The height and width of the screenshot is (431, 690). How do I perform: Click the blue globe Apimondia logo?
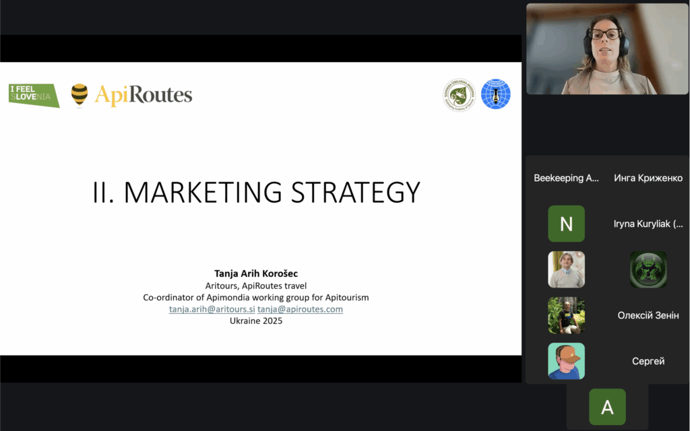click(495, 94)
